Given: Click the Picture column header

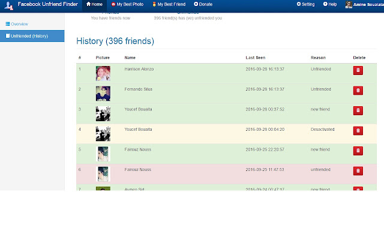Looking at the screenshot, I should pos(103,58).
